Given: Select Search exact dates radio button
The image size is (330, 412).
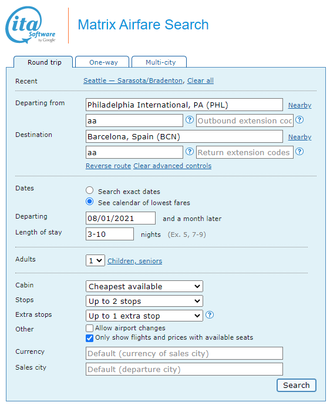Looking at the screenshot, I should (x=89, y=190).
